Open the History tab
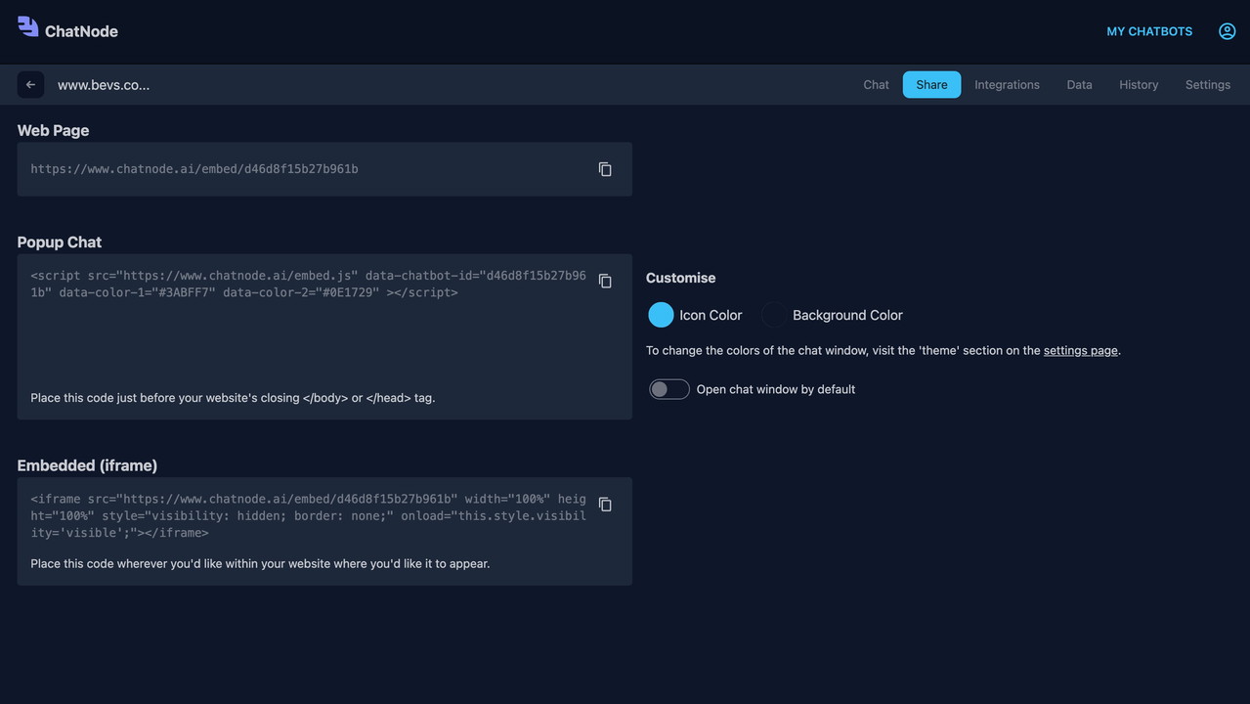This screenshot has width=1250, height=704. 1139,85
